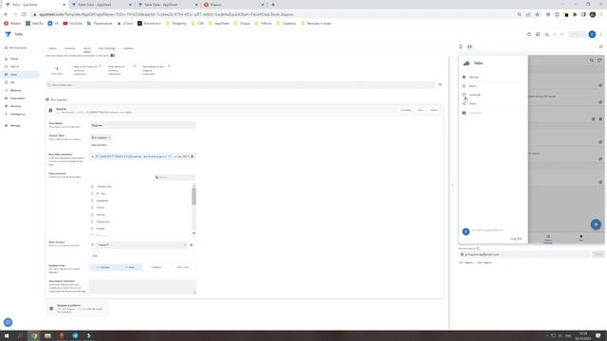Dismiss the third slice suggestion card
The height and width of the screenshot is (341, 607).
169,66
